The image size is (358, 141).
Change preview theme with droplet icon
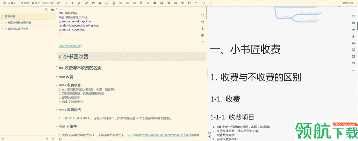[x=353, y=36]
